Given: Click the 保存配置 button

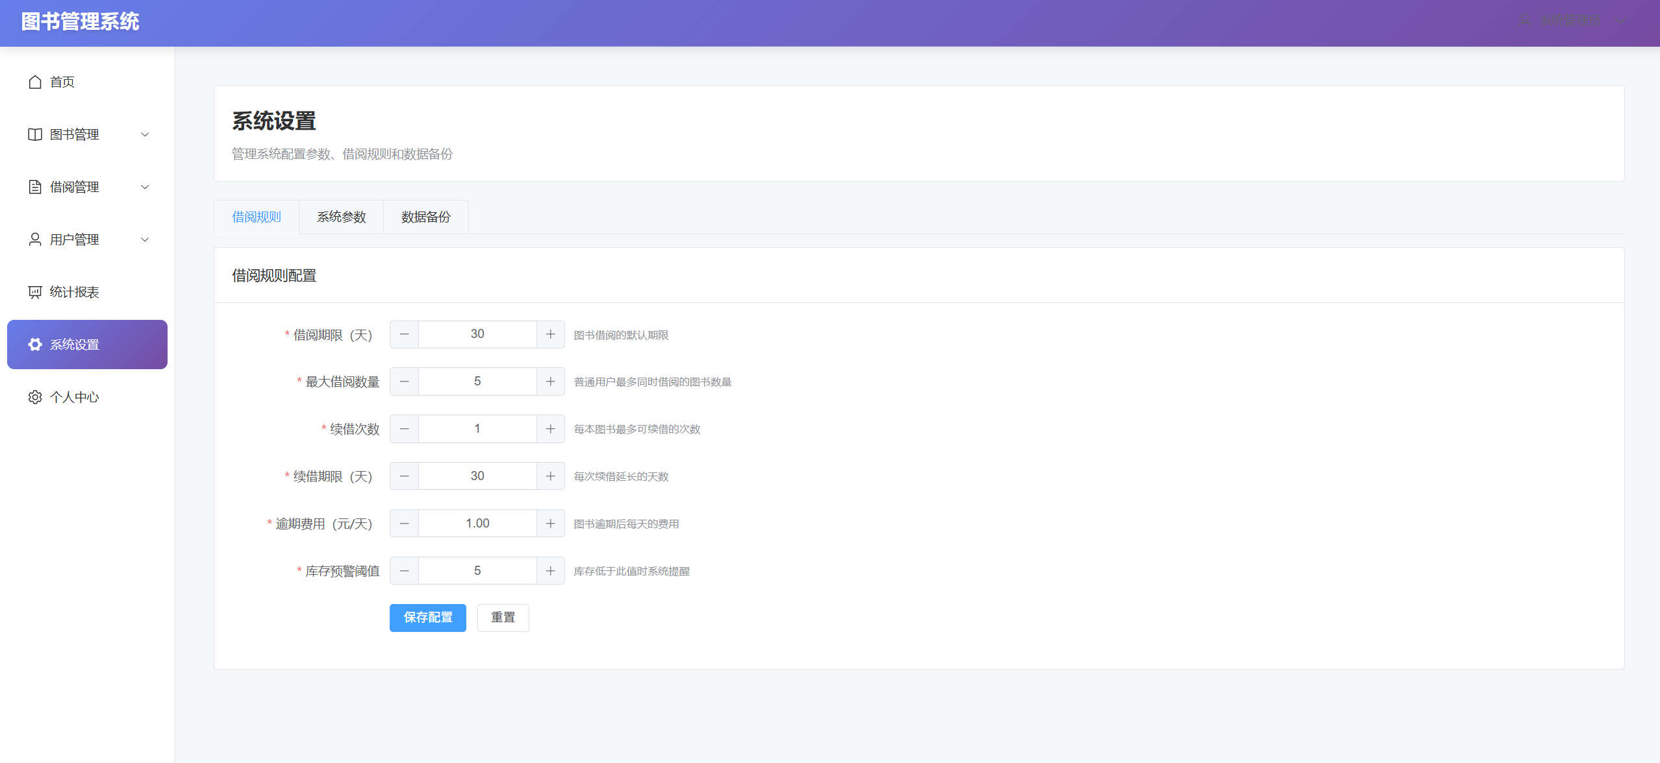Looking at the screenshot, I should click(428, 618).
